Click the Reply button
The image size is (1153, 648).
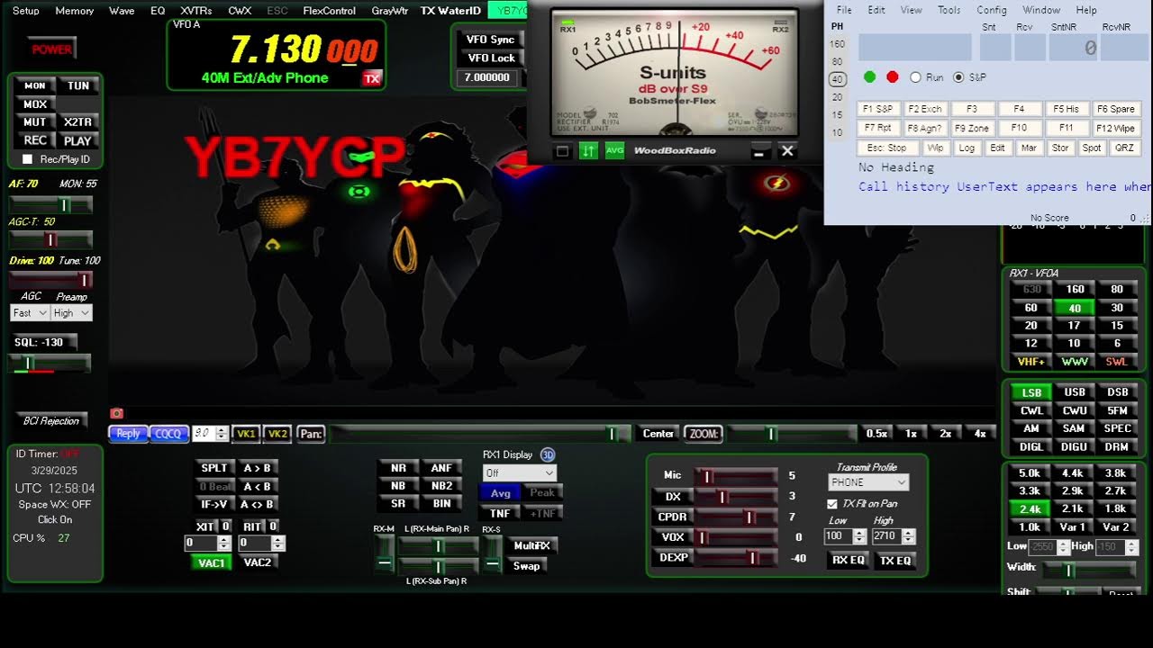129,434
